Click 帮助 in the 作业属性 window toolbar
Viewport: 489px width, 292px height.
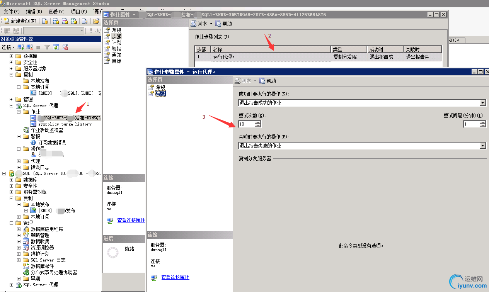pyautogui.click(x=223, y=24)
